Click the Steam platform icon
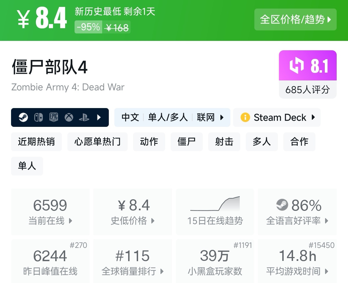The height and width of the screenshot is (283, 348). [23, 117]
